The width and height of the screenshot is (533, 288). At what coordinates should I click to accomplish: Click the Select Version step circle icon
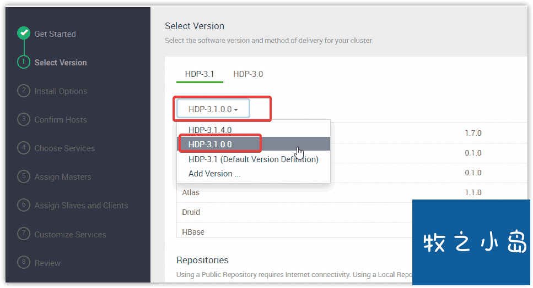(24, 62)
